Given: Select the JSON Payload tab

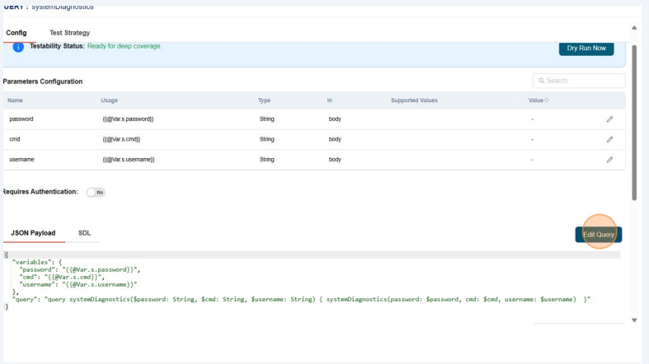Looking at the screenshot, I should [33, 233].
